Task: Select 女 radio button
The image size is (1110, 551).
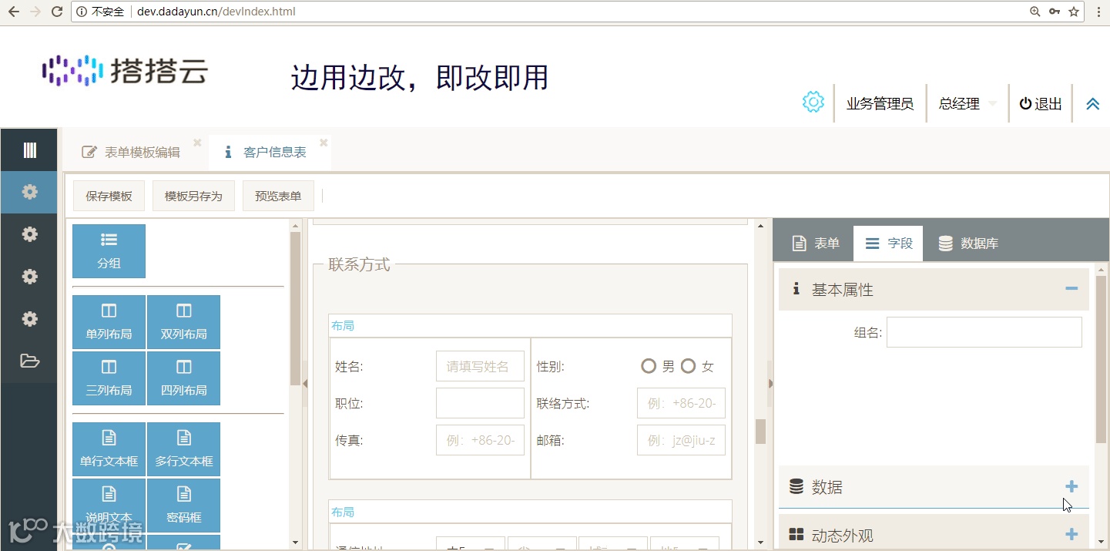Action: point(688,366)
